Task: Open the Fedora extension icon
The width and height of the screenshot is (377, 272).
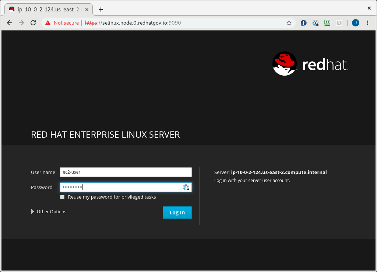Action: [304, 23]
